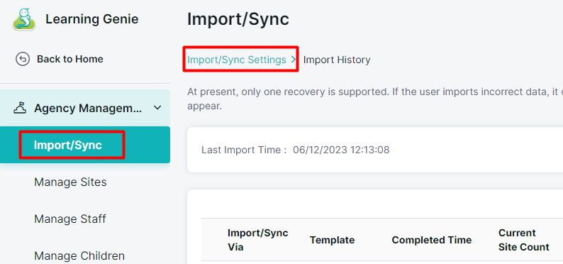Click the Learning Genie brand name text

[x=92, y=19]
